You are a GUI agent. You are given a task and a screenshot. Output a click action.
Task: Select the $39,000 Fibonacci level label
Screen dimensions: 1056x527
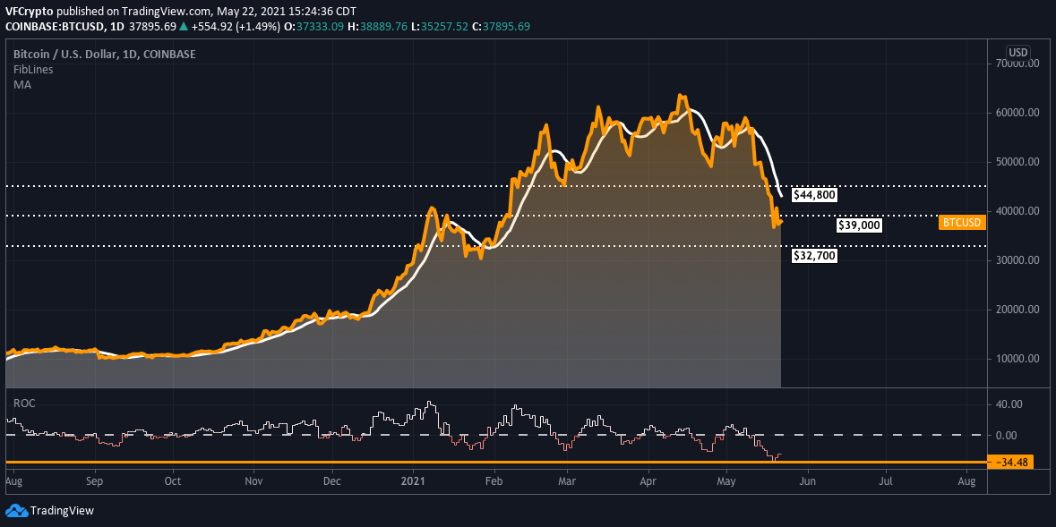pyautogui.click(x=858, y=224)
